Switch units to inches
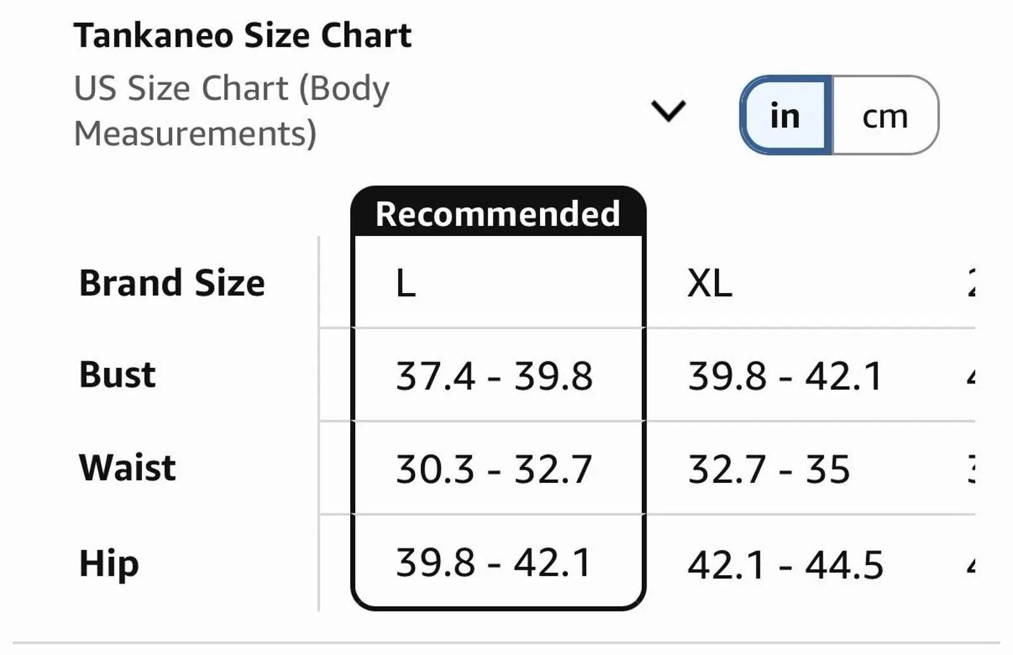The width and height of the screenshot is (1013, 655). click(x=785, y=115)
